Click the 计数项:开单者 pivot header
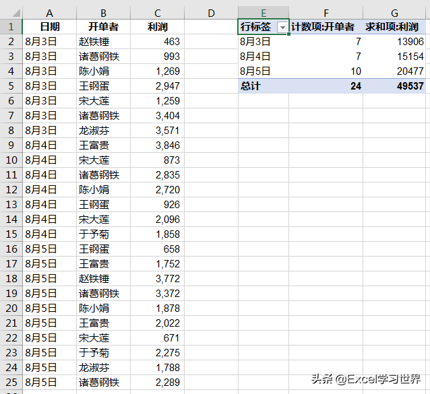This screenshot has height=394, width=430. click(326, 27)
